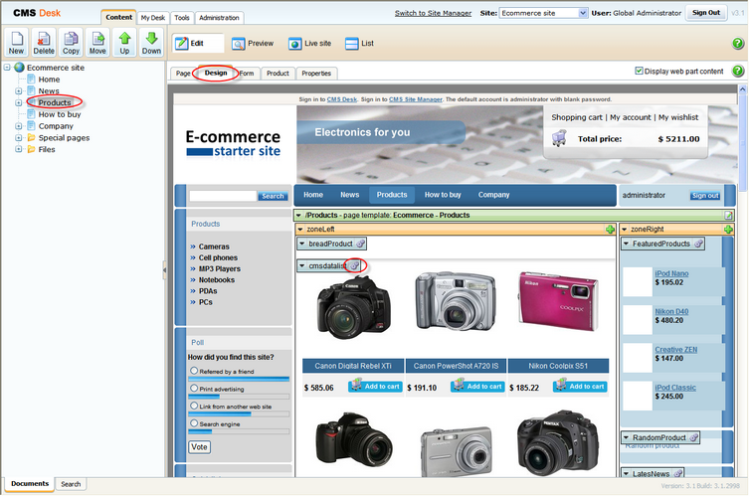Expand the Special pages folder
Screen dimensions: 749x496
pos(19,137)
